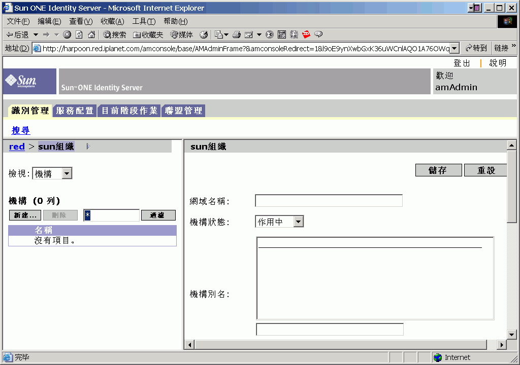Open the browsing history clock icon
Image resolution: width=520 pixels, height=365 pixels.
(204, 34)
